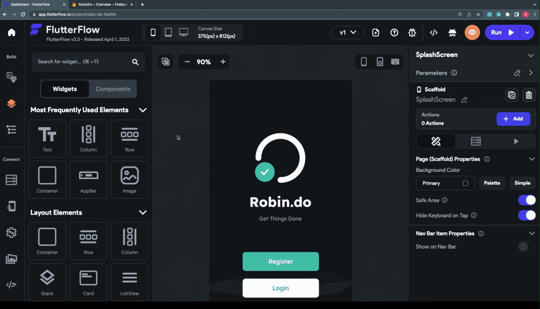Switch to the RobinDo Firebase browser tab

click(101, 4)
